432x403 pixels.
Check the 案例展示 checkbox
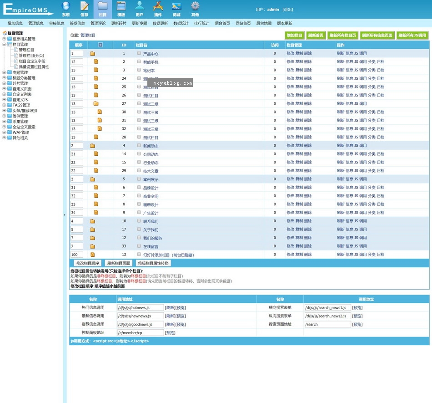pos(139,179)
